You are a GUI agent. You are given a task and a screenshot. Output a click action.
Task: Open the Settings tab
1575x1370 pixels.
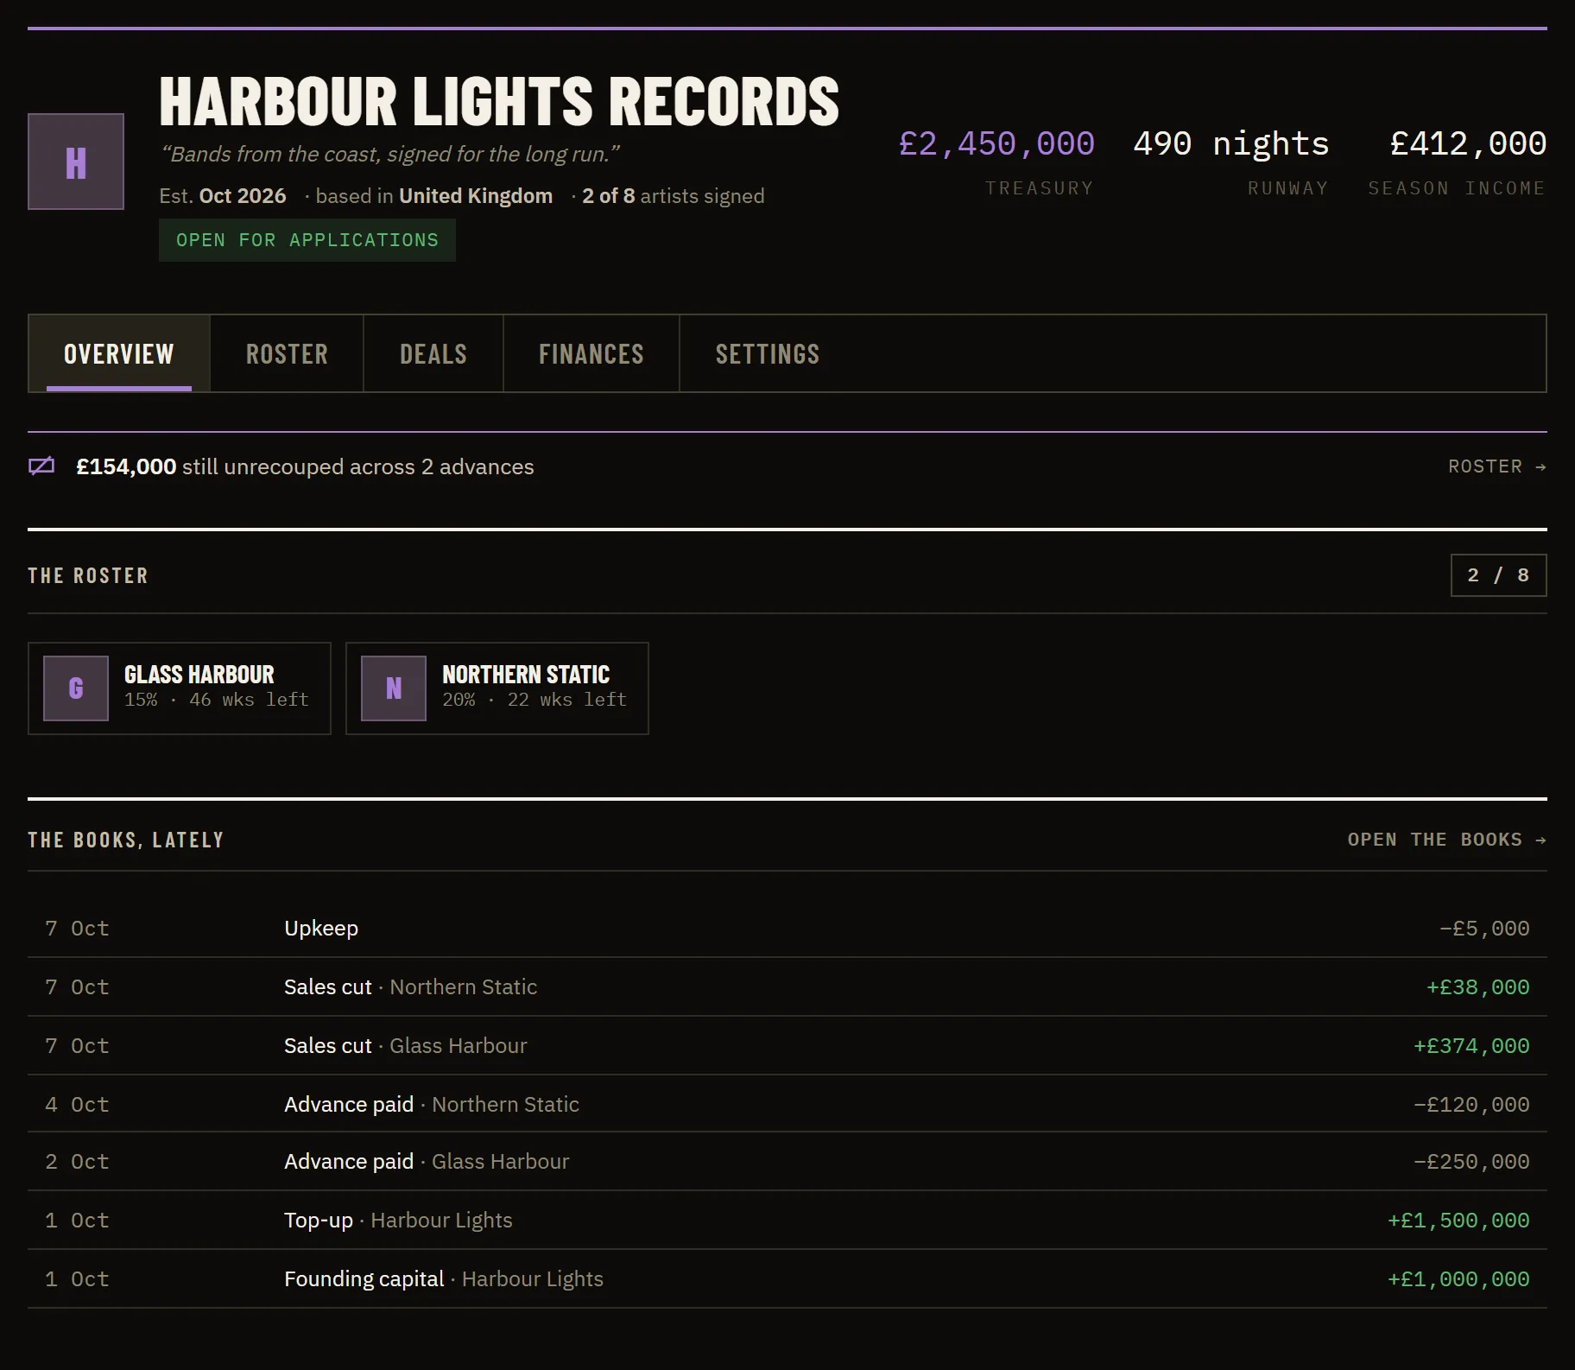coord(768,354)
